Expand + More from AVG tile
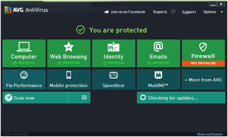The width and height of the screenshot is (228, 137). pos(203,80)
